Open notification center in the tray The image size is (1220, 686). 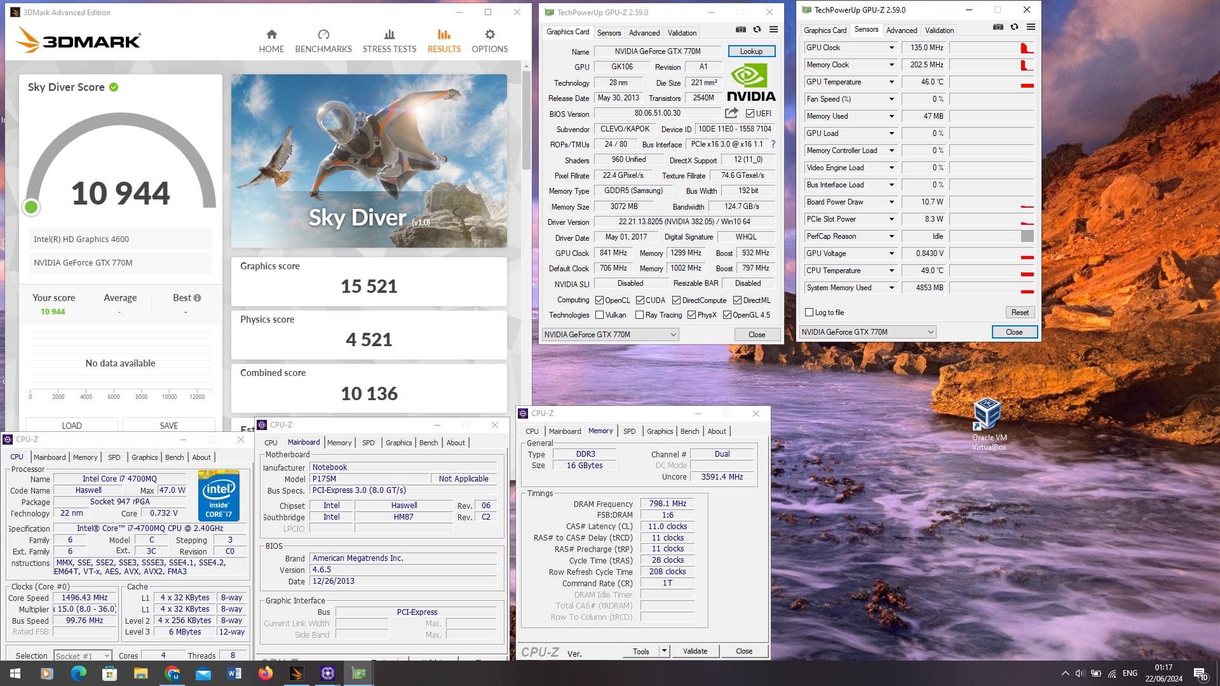coord(1200,673)
